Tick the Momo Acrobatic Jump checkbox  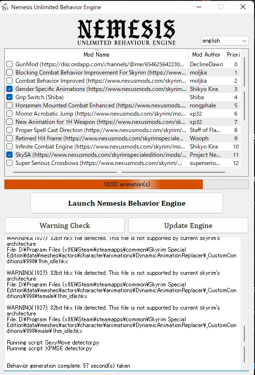[x=9, y=114]
